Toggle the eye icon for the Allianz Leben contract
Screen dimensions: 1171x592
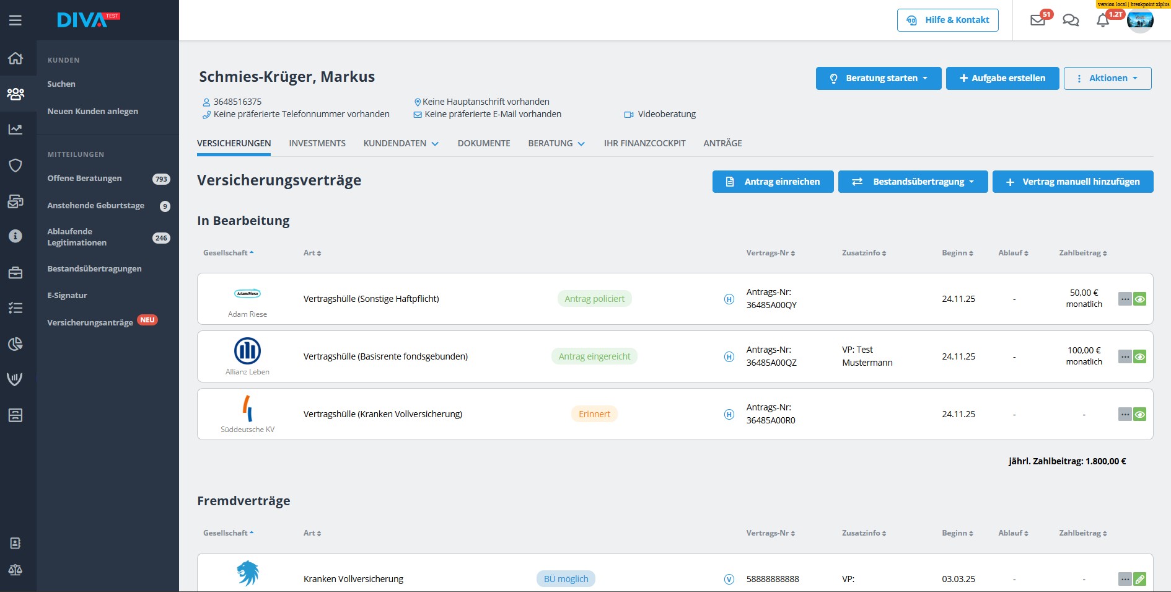click(1139, 357)
